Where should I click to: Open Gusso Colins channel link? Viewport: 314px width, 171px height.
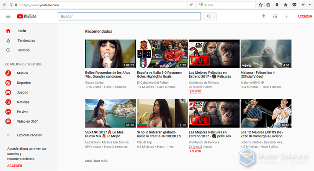click(94, 83)
